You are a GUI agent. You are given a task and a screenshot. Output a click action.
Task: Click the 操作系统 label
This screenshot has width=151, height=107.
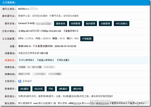(x=10, y=24)
